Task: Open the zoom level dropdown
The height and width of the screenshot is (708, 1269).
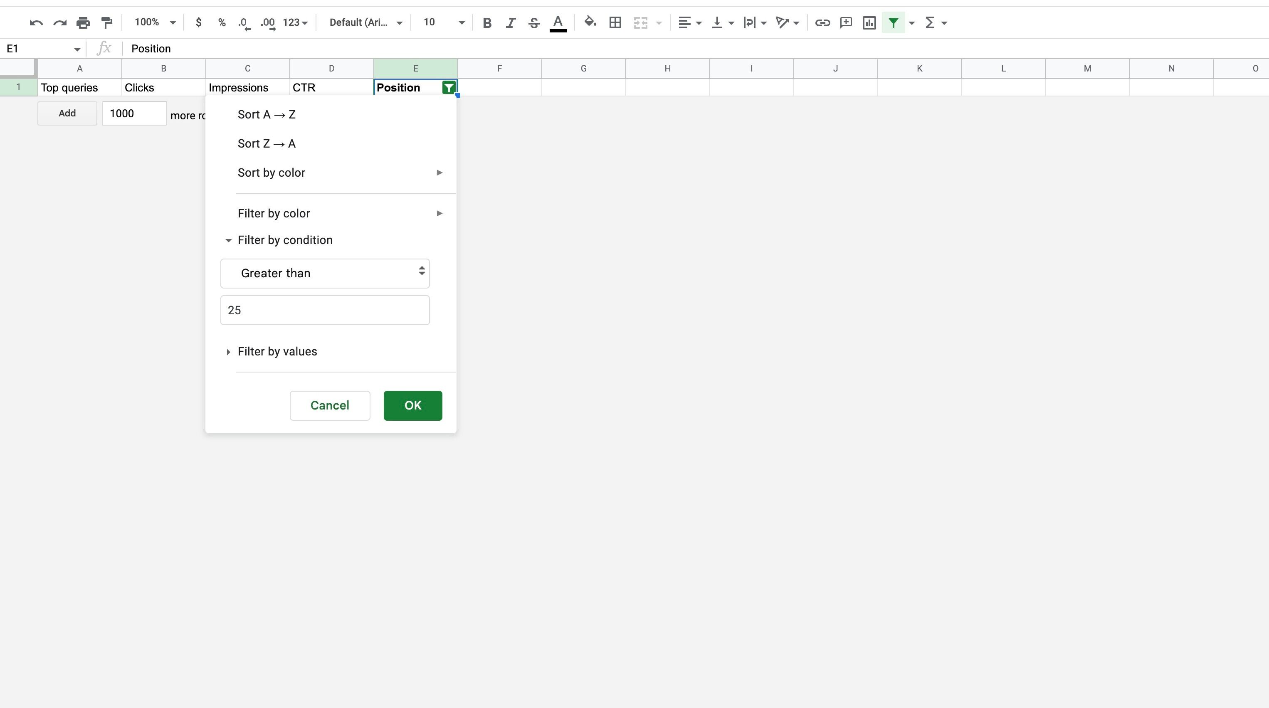Action: [155, 23]
